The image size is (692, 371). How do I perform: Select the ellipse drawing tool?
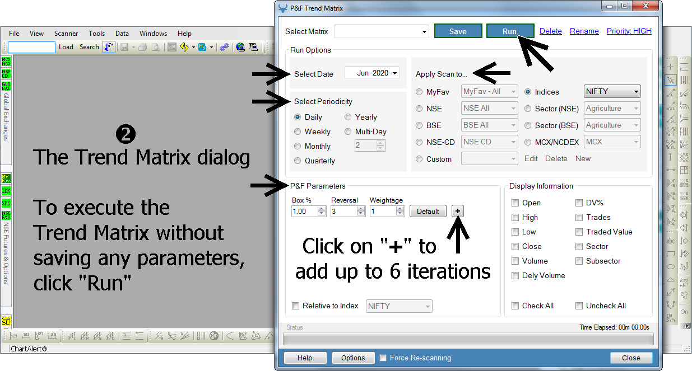[x=670, y=267]
